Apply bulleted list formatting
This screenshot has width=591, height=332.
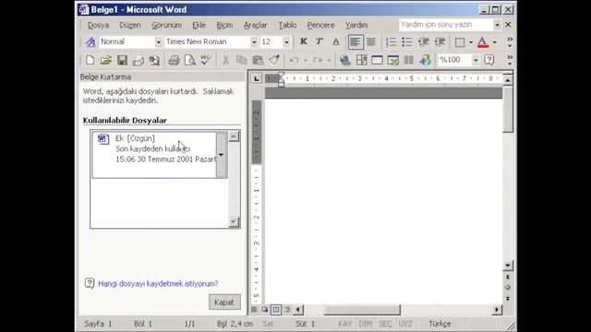click(x=406, y=41)
